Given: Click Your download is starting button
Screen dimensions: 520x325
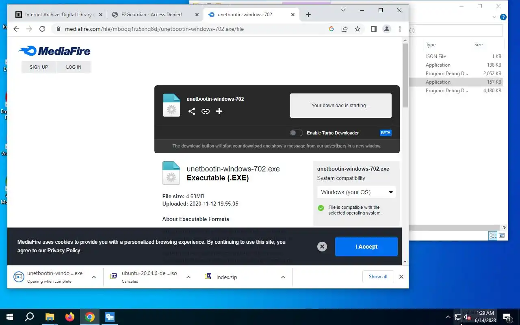Looking at the screenshot, I should [340, 106].
